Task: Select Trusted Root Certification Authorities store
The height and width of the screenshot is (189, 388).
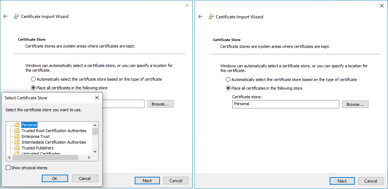Action: [54, 131]
